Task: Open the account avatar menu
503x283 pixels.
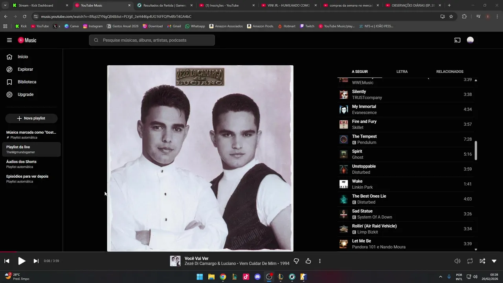Action: pos(470,40)
